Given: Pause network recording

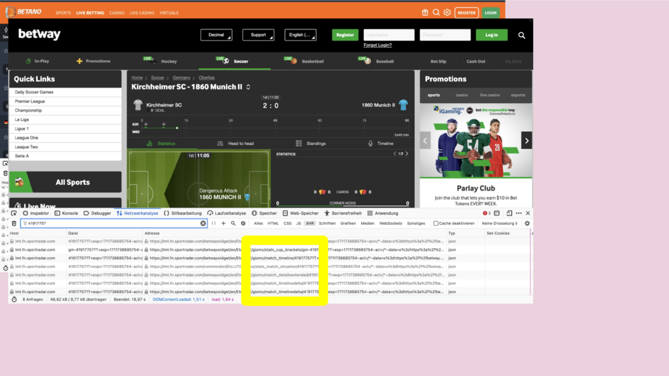Looking at the screenshot, I should (214, 223).
